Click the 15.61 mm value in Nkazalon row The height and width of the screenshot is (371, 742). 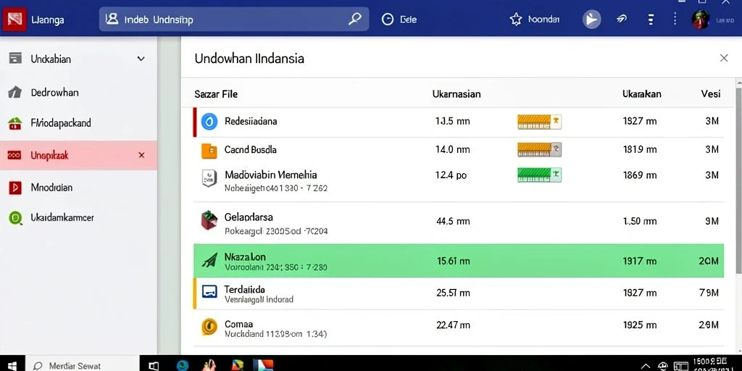pos(454,261)
